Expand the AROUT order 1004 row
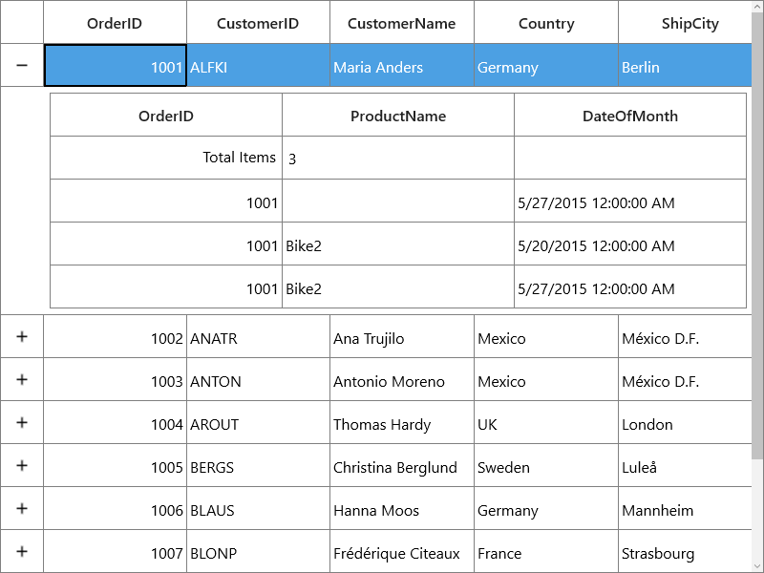Screen dimensions: 764x573 (x=22, y=422)
